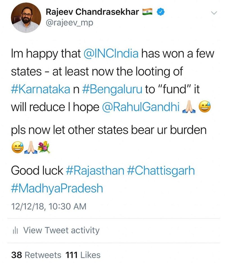Open the @INCIndia mention
Screen dimensions: 225x263
tap(111, 54)
